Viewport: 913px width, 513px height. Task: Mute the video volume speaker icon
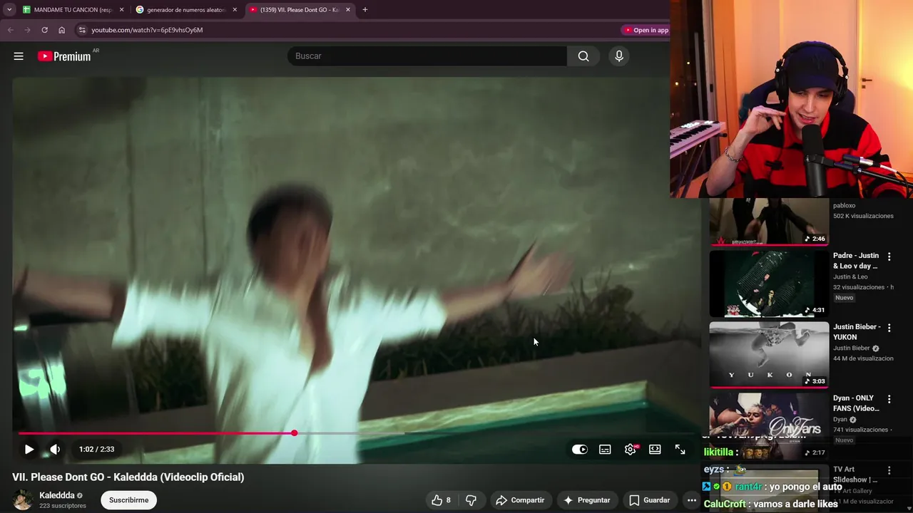coord(55,450)
